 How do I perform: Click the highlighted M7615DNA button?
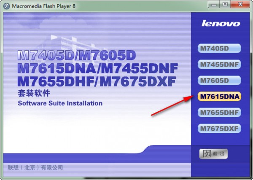219,97
